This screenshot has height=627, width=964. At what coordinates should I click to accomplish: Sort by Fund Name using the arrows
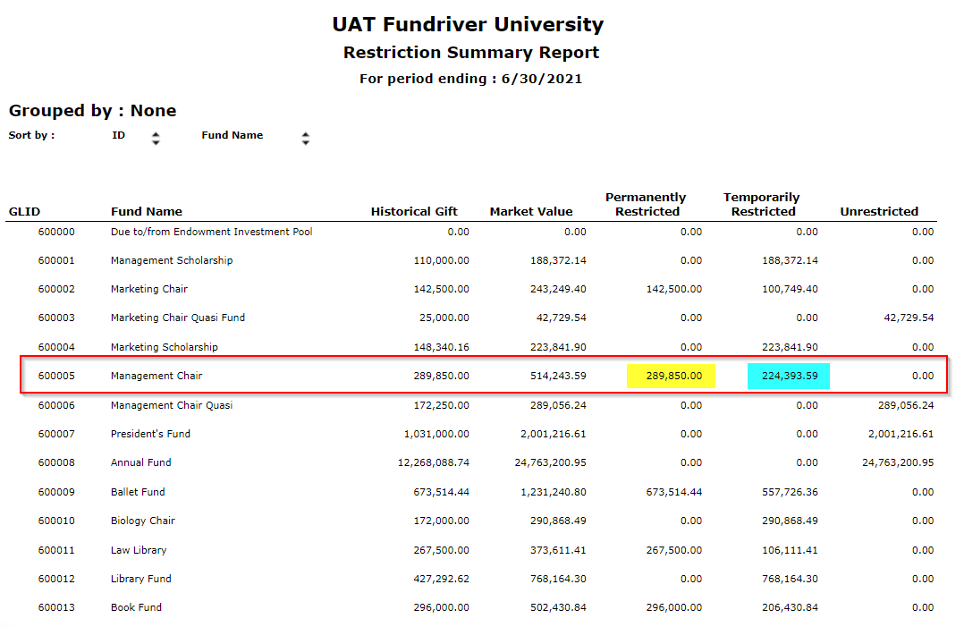click(306, 139)
